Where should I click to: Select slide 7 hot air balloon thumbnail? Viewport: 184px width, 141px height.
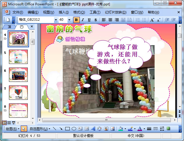click(18, 93)
